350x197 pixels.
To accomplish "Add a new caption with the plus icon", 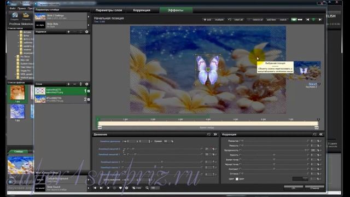I will coord(68,32).
